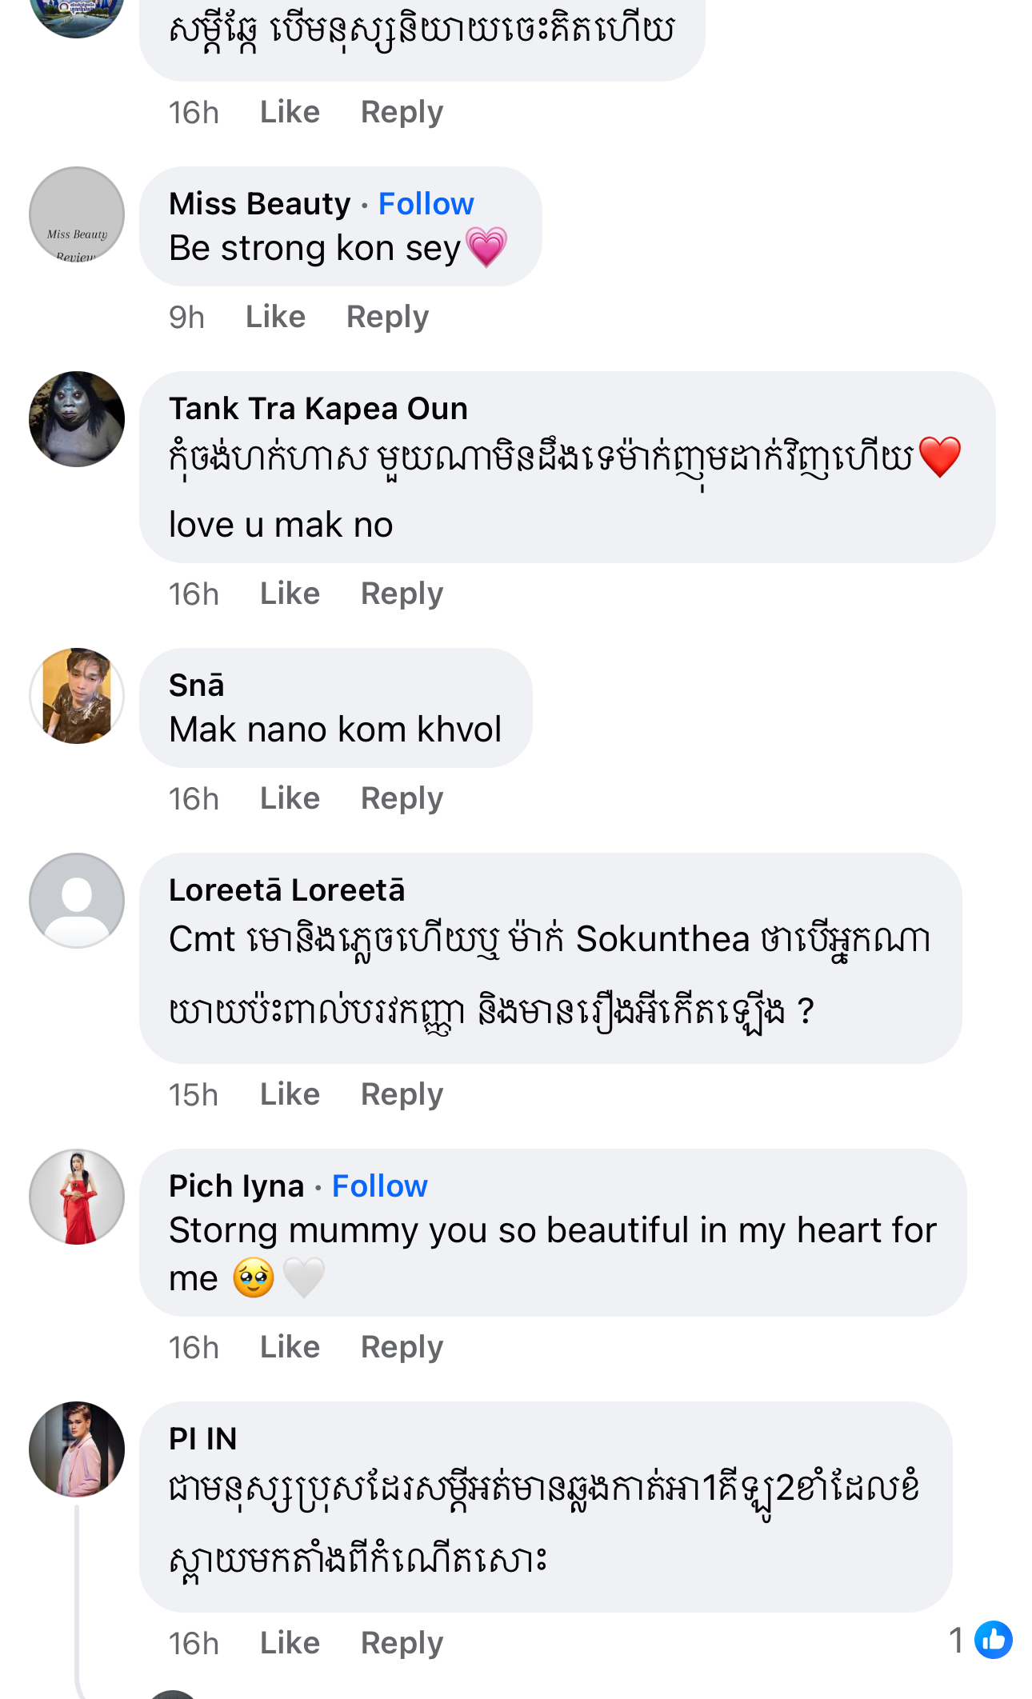
Task: Open Tank Tra Kapea Oun's profile name
Action: point(318,409)
